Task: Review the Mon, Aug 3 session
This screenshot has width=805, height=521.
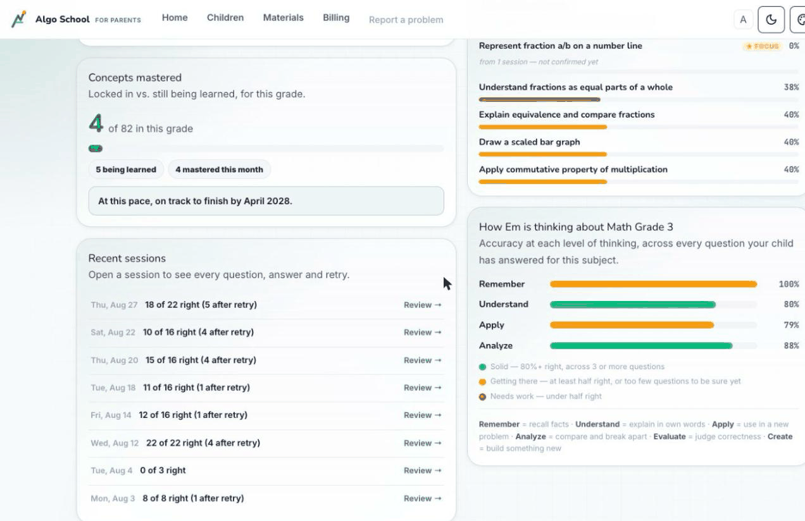Action: 423,498
